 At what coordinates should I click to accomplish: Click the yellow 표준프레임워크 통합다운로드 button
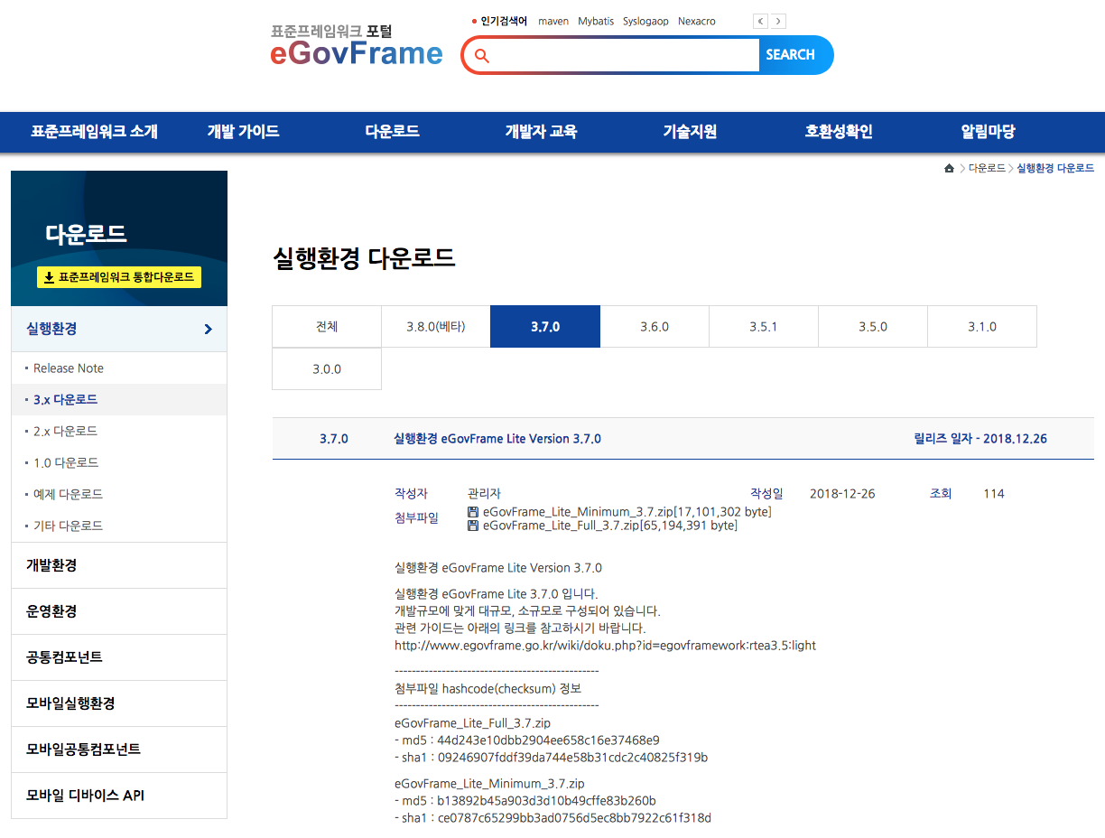[119, 277]
